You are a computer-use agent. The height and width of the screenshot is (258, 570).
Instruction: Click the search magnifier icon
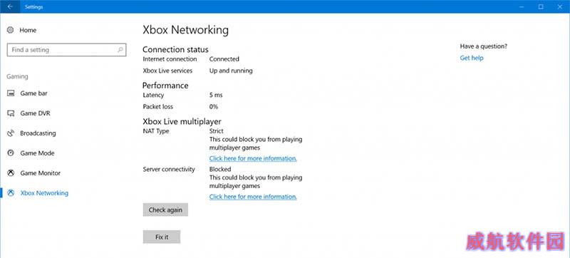point(120,50)
